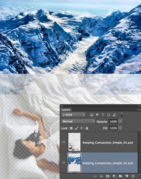Filter for type layers icon
141x179 pixels.
click(x=103, y=115)
